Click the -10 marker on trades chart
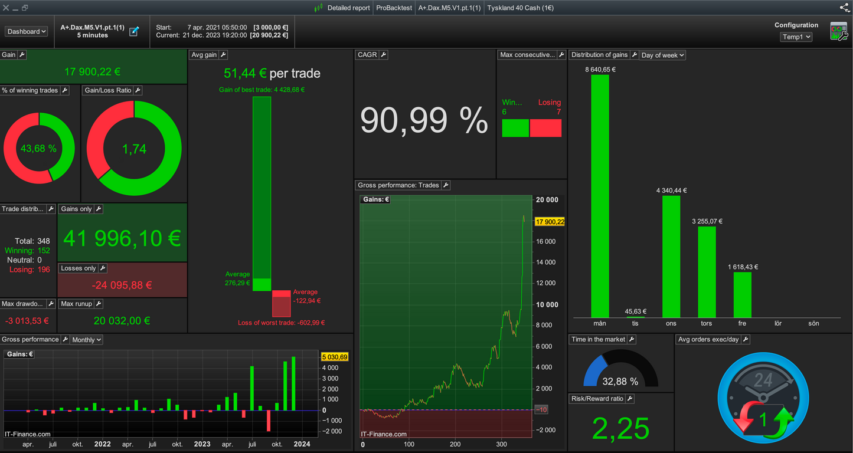 [x=541, y=409]
